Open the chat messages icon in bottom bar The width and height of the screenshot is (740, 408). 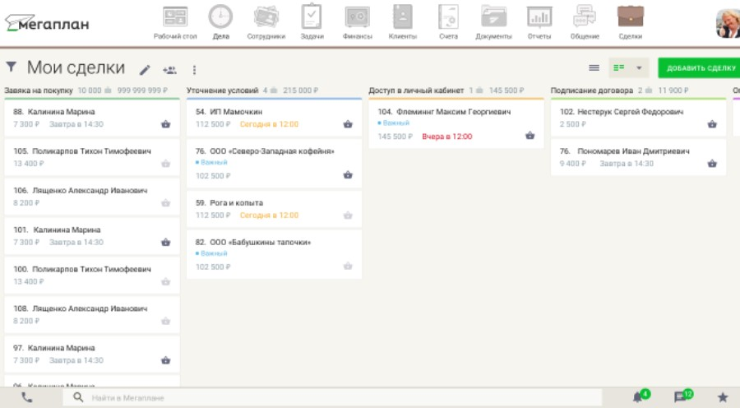point(681,397)
